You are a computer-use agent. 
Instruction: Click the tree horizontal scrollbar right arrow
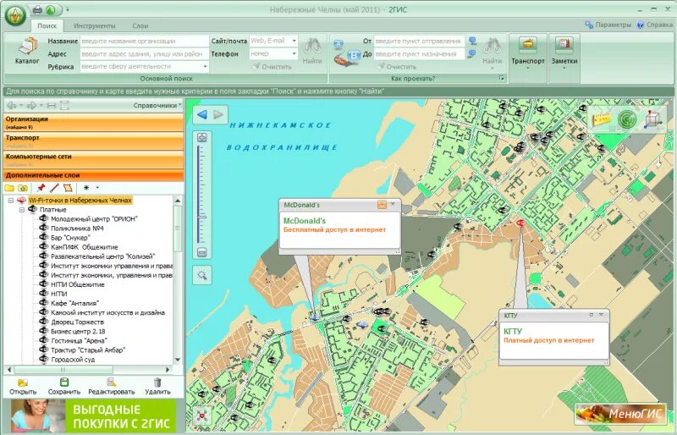click(168, 370)
